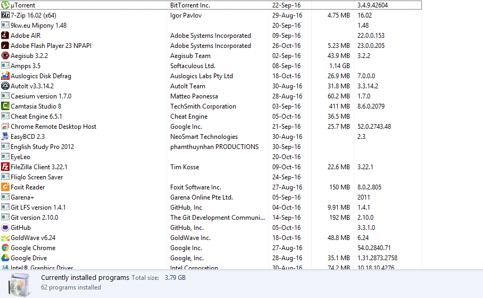Click the 9kw.eu Mipony icon
The image size is (483, 298).
tap(5, 25)
